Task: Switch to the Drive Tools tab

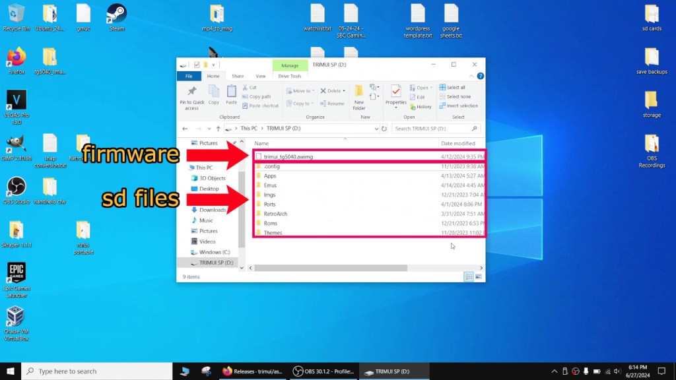Action: 290,77
